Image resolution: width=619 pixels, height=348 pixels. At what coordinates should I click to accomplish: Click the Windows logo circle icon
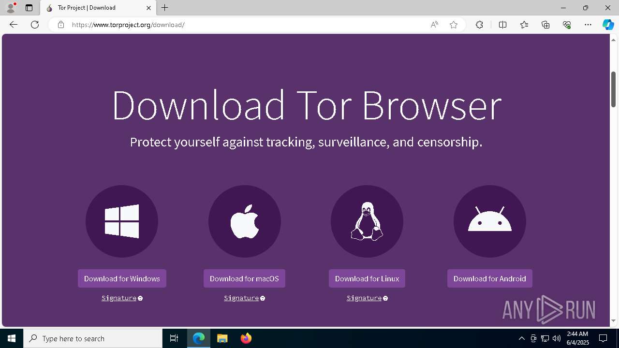tap(122, 221)
